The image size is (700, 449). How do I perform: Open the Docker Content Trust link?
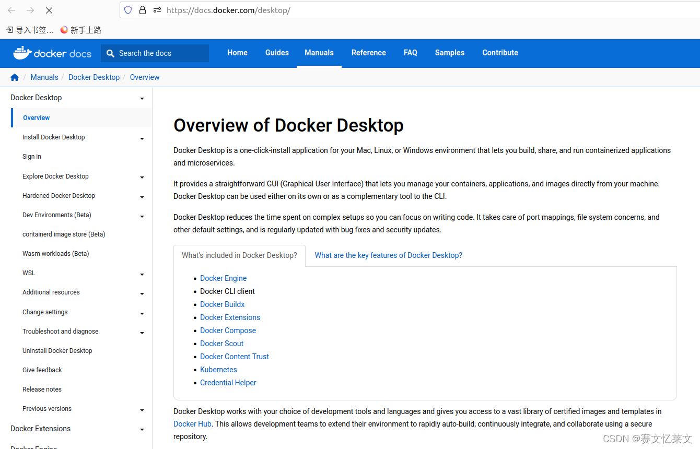[x=235, y=357]
